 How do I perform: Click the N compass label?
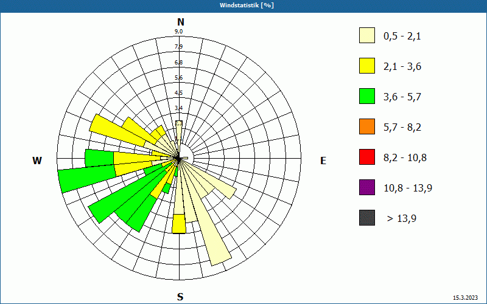[x=180, y=22]
